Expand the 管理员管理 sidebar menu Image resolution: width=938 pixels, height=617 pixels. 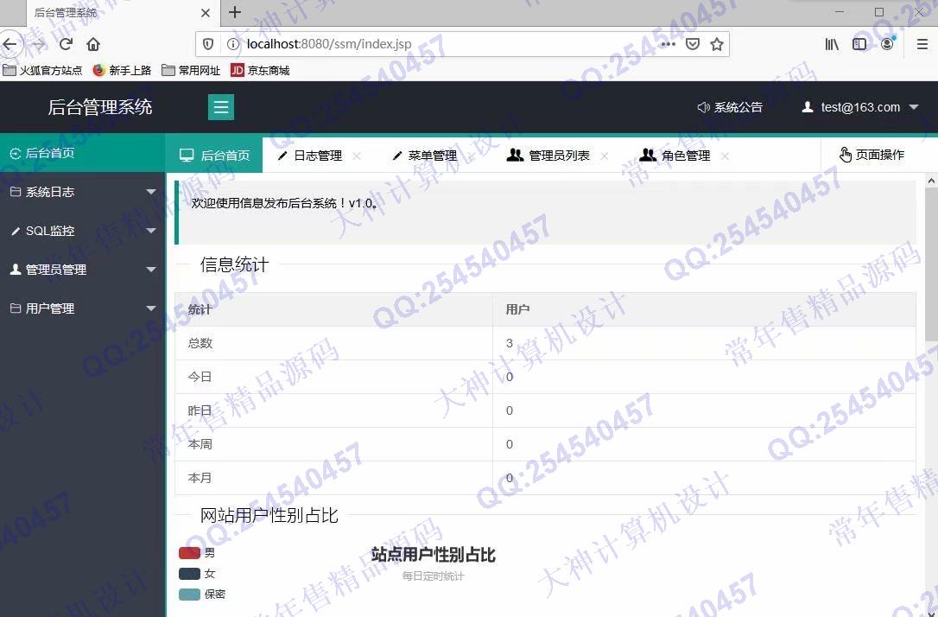tap(82, 270)
